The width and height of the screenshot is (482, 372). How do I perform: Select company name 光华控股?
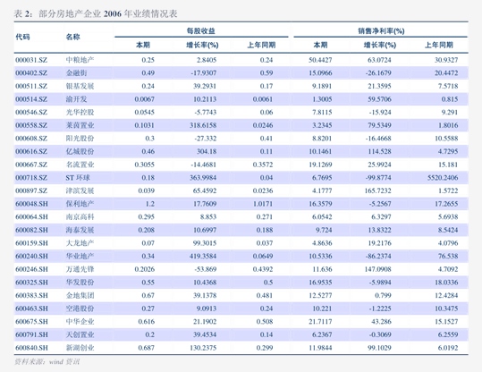pyautogui.click(x=80, y=112)
